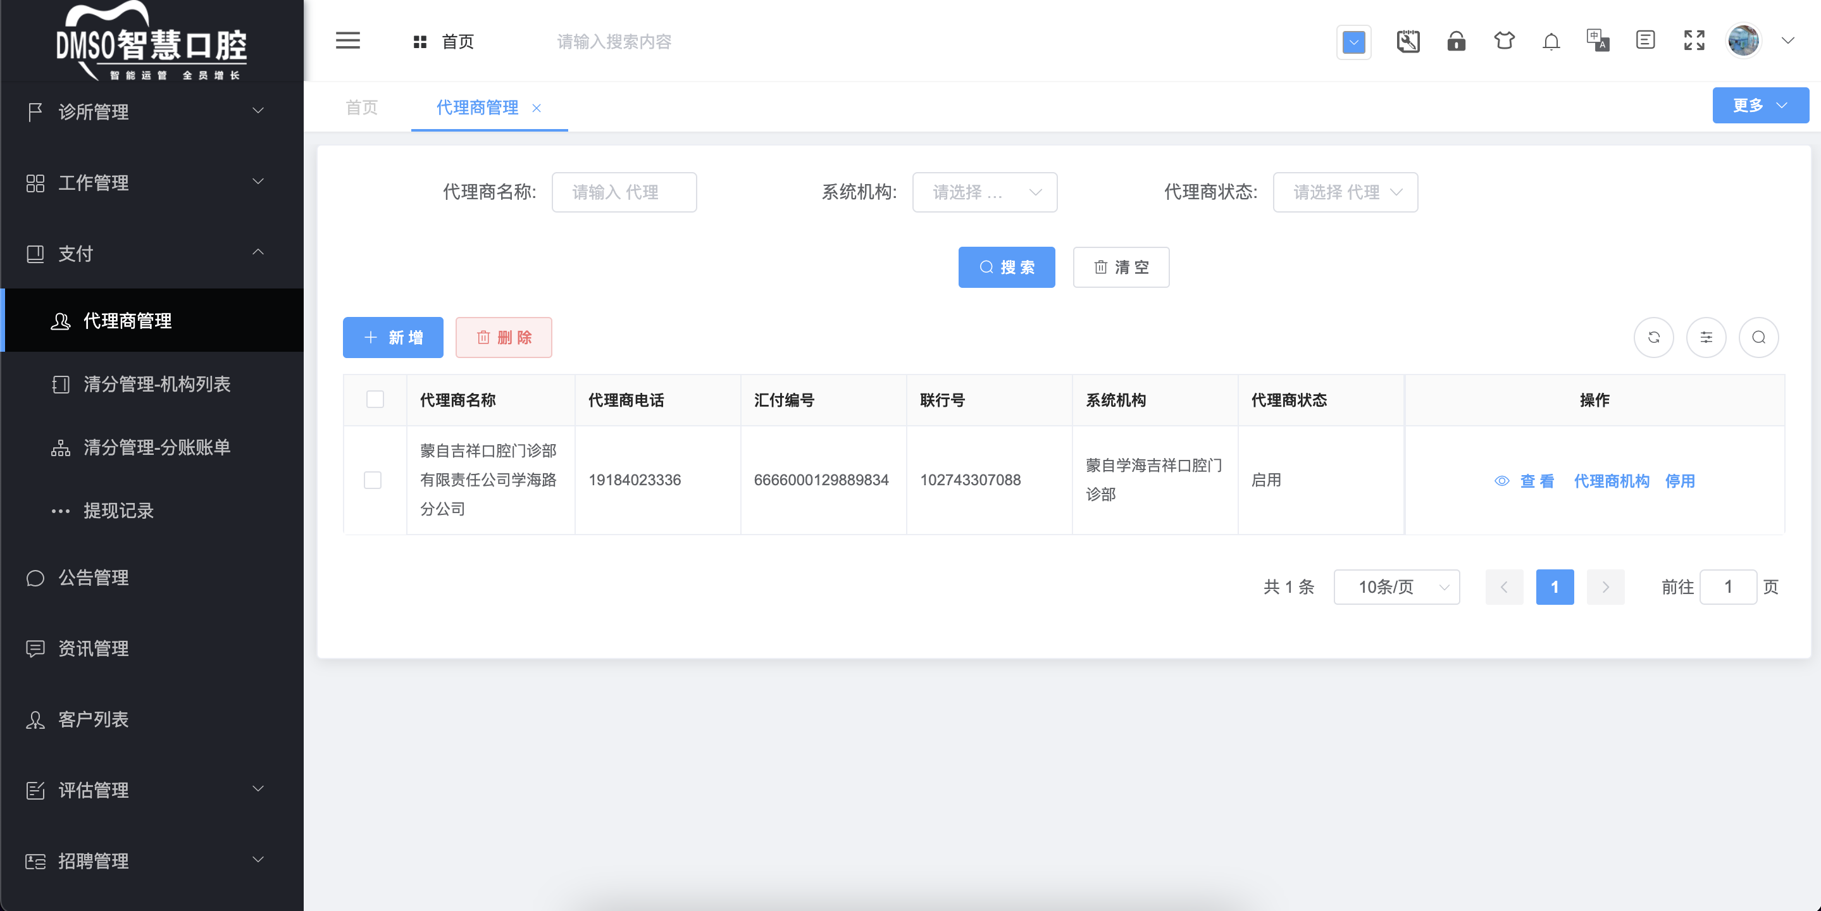Image resolution: width=1821 pixels, height=911 pixels.
Task: Open the 10条/页 page size dropdown
Action: (x=1396, y=586)
